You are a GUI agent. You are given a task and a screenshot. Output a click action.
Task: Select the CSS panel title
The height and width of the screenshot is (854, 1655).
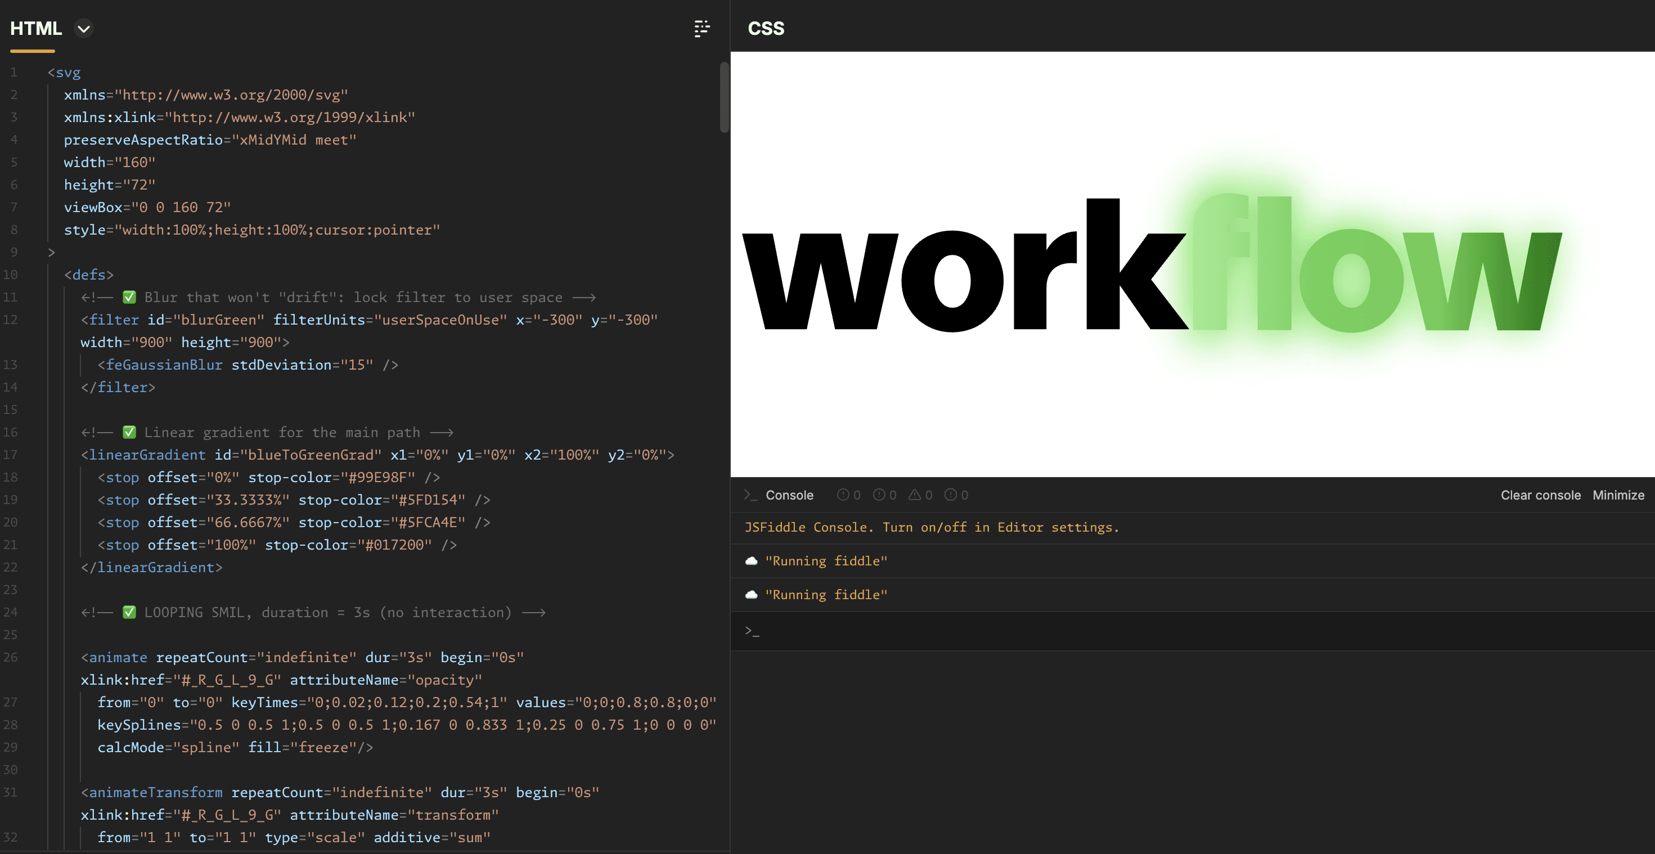pyautogui.click(x=766, y=29)
